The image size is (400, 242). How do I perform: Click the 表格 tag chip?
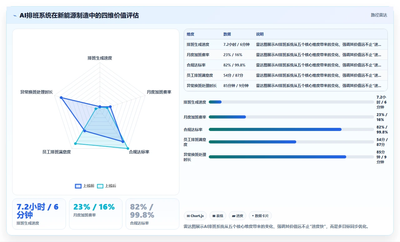point(218,216)
